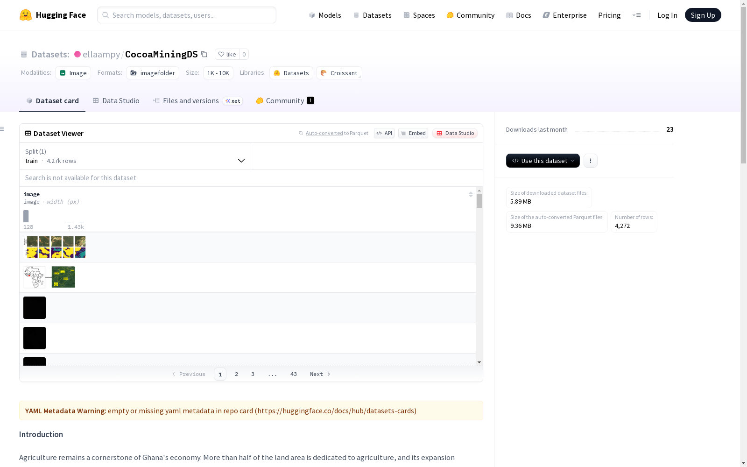Screen dimensions: 747x467
Task: Click the table of contents sidebar icon
Action: point(2,129)
